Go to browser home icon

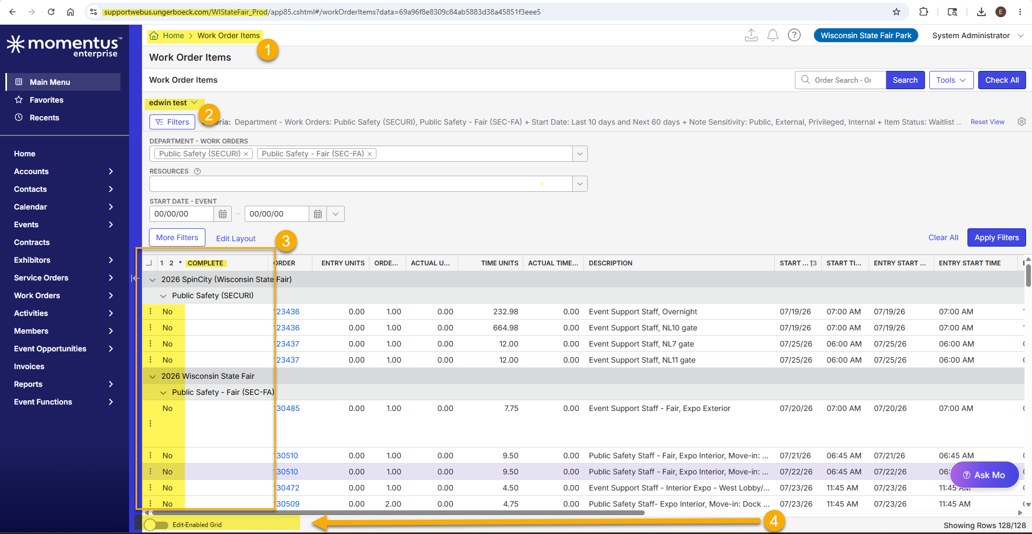coord(70,12)
